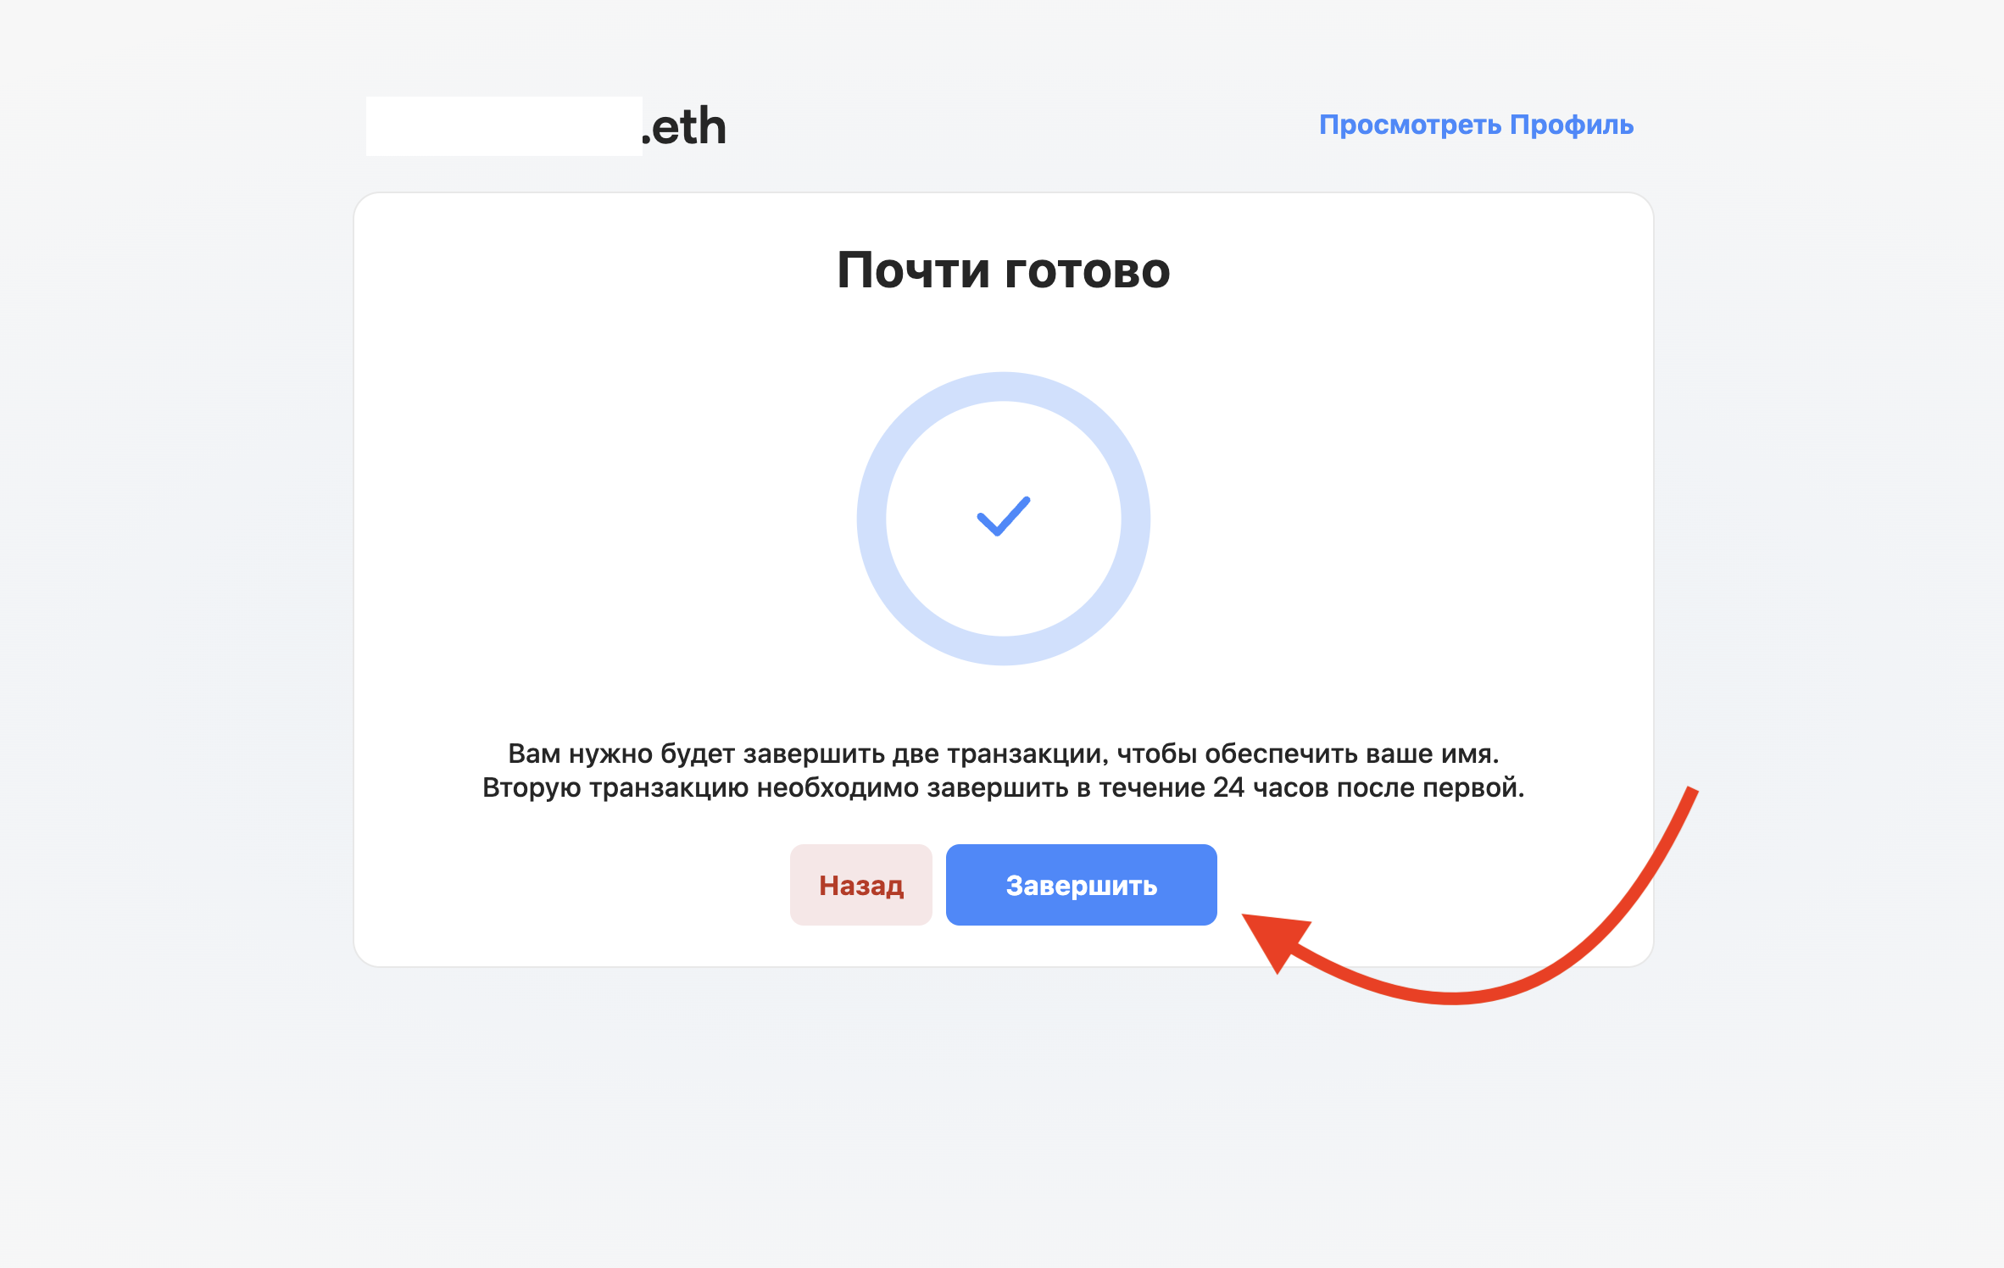The height and width of the screenshot is (1268, 2004).
Task: Click the blue checkmark icon
Action: coord(1004,516)
